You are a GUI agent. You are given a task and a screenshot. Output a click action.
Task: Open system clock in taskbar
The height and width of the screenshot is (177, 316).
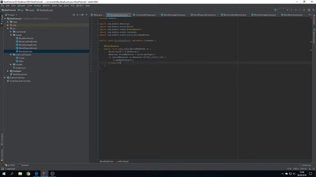tap(302, 174)
